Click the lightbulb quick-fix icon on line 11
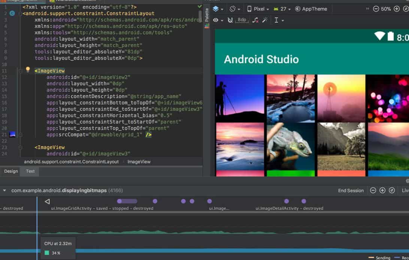 [x=28, y=70]
